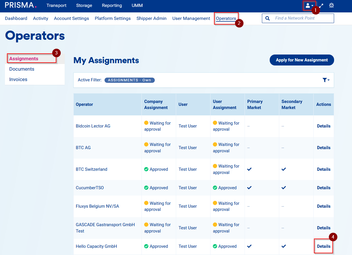This screenshot has width=352, height=255.
Task: Open the Reporting menu
Action: click(112, 5)
